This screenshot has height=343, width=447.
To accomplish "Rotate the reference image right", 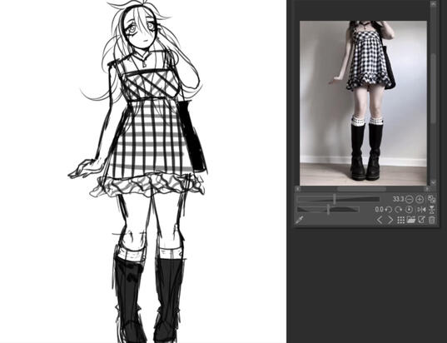I will click(x=398, y=210).
